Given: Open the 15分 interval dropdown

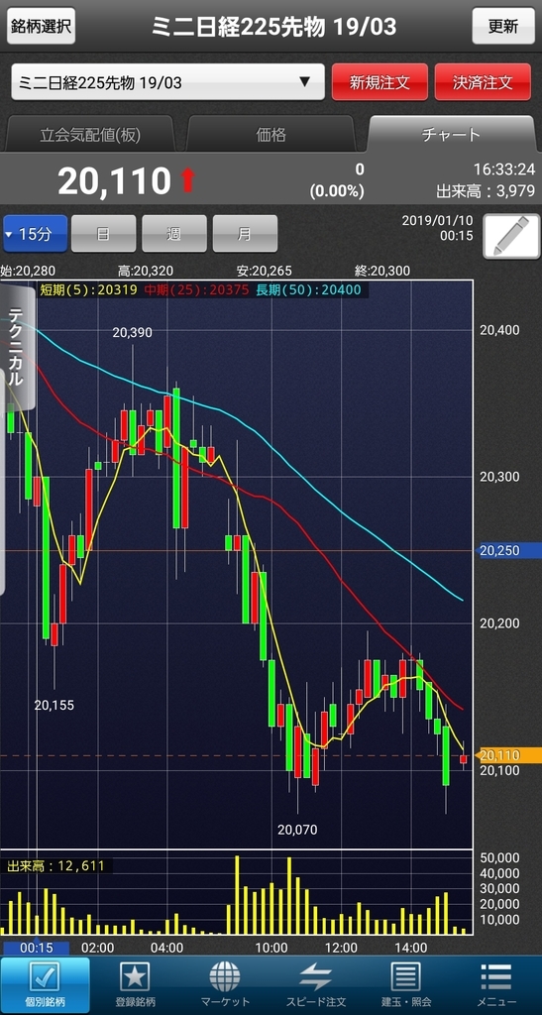Looking at the screenshot, I should click(x=35, y=234).
